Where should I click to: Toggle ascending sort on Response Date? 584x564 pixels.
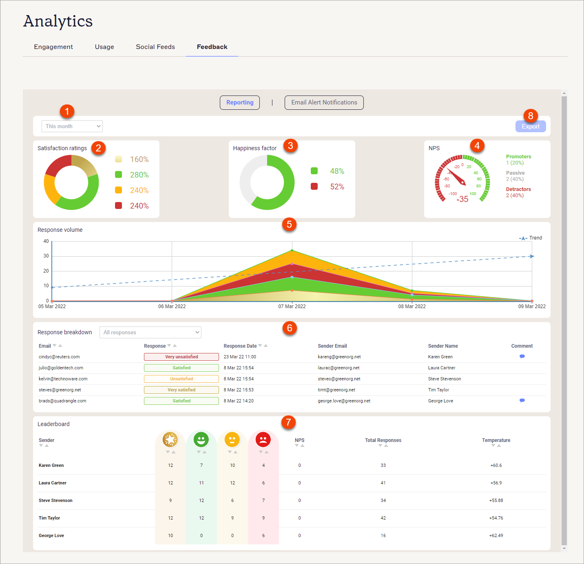coord(266,345)
